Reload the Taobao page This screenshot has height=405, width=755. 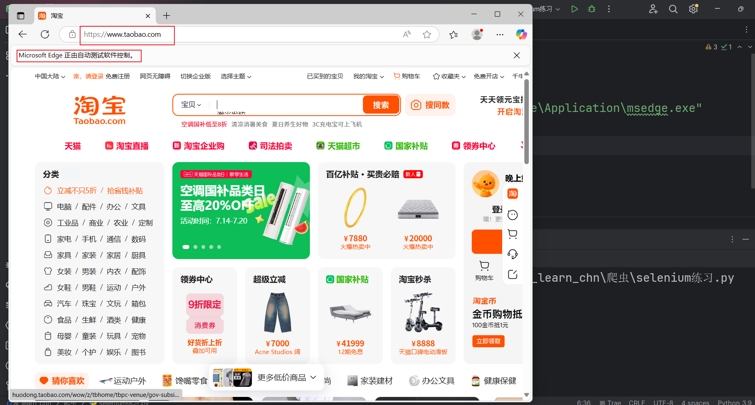[45, 34]
